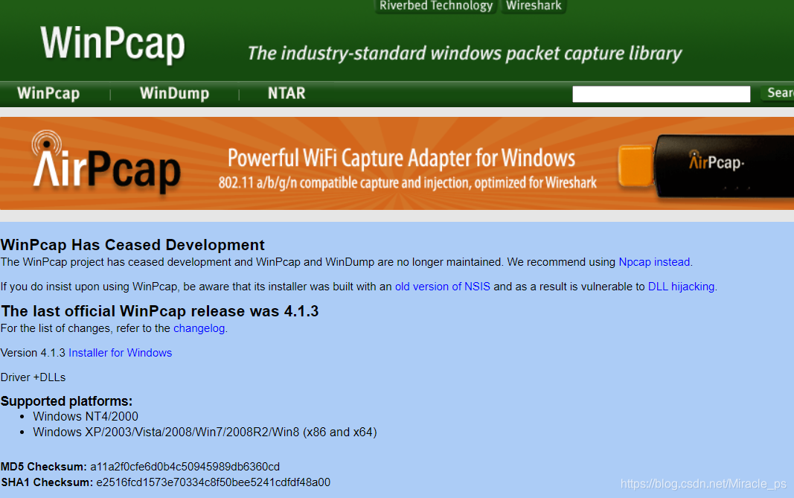
Task: Click banner headline Powerful WiFi Capture Adapter
Action: point(401,158)
